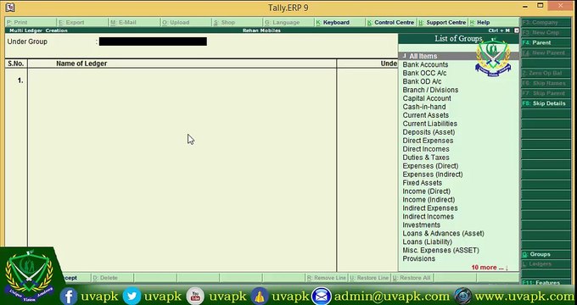Open the E-Mail option

(134, 22)
